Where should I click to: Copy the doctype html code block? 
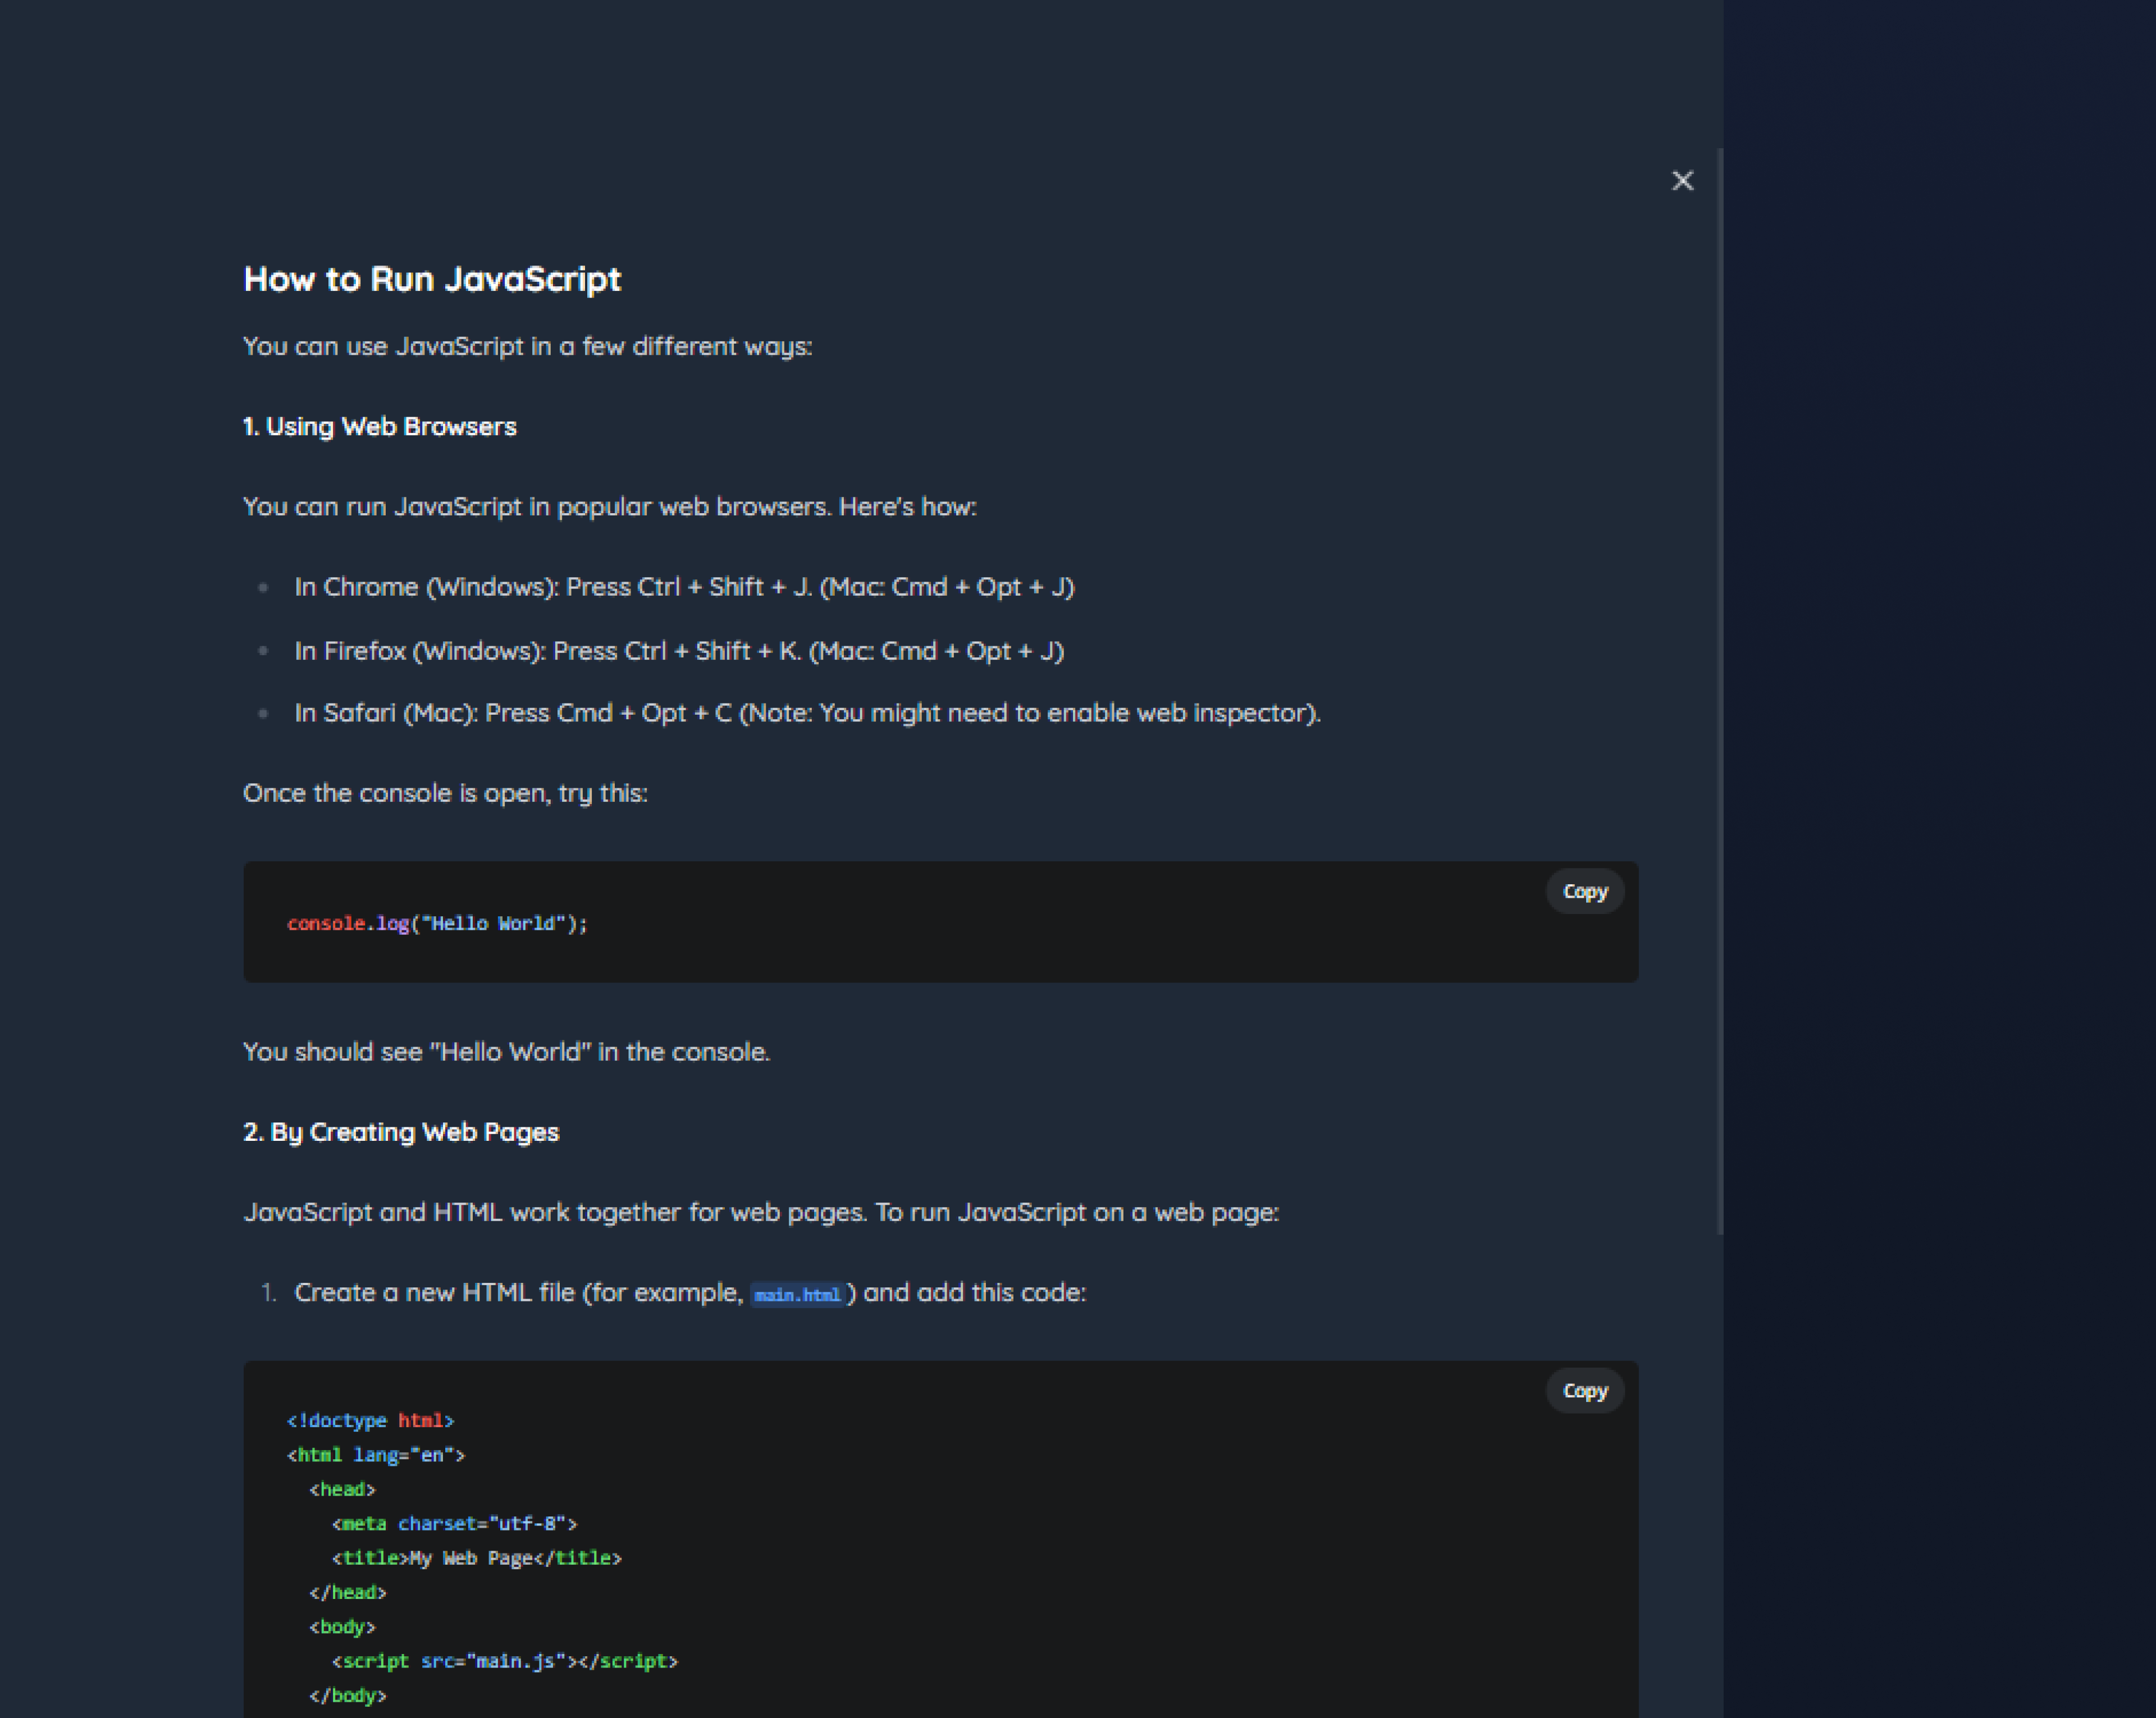pyautogui.click(x=1585, y=1390)
